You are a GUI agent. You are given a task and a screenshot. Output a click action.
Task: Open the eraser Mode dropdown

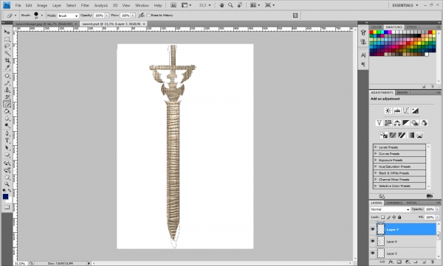point(68,15)
